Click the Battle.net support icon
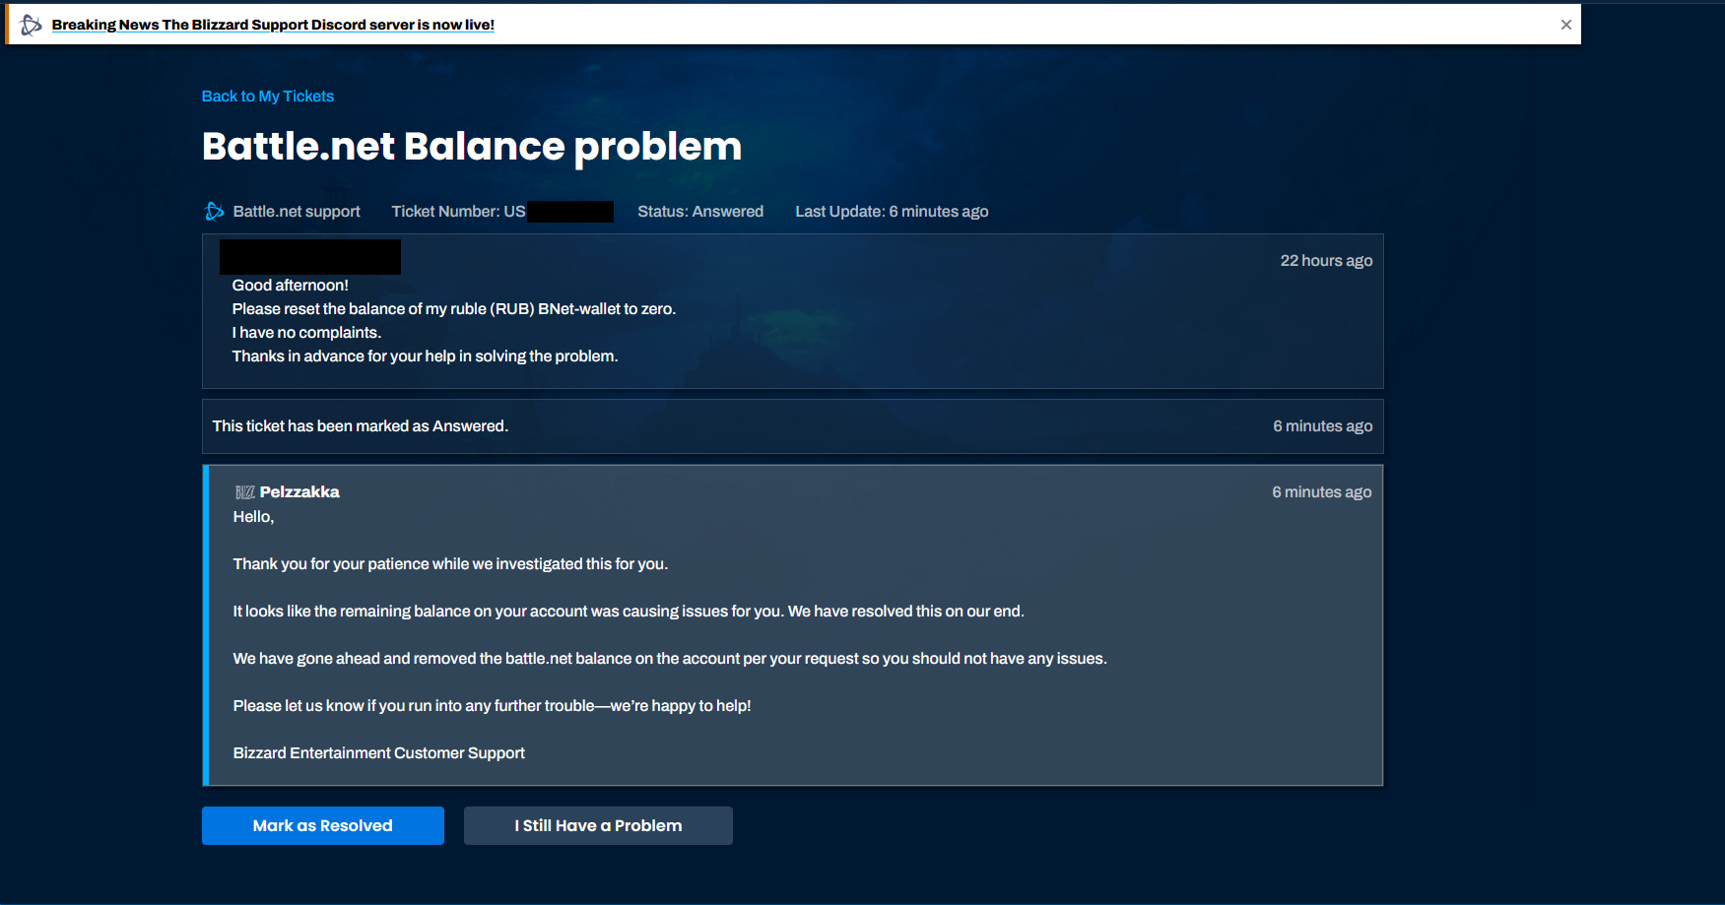 pyautogui.click(x=214, y=212)
